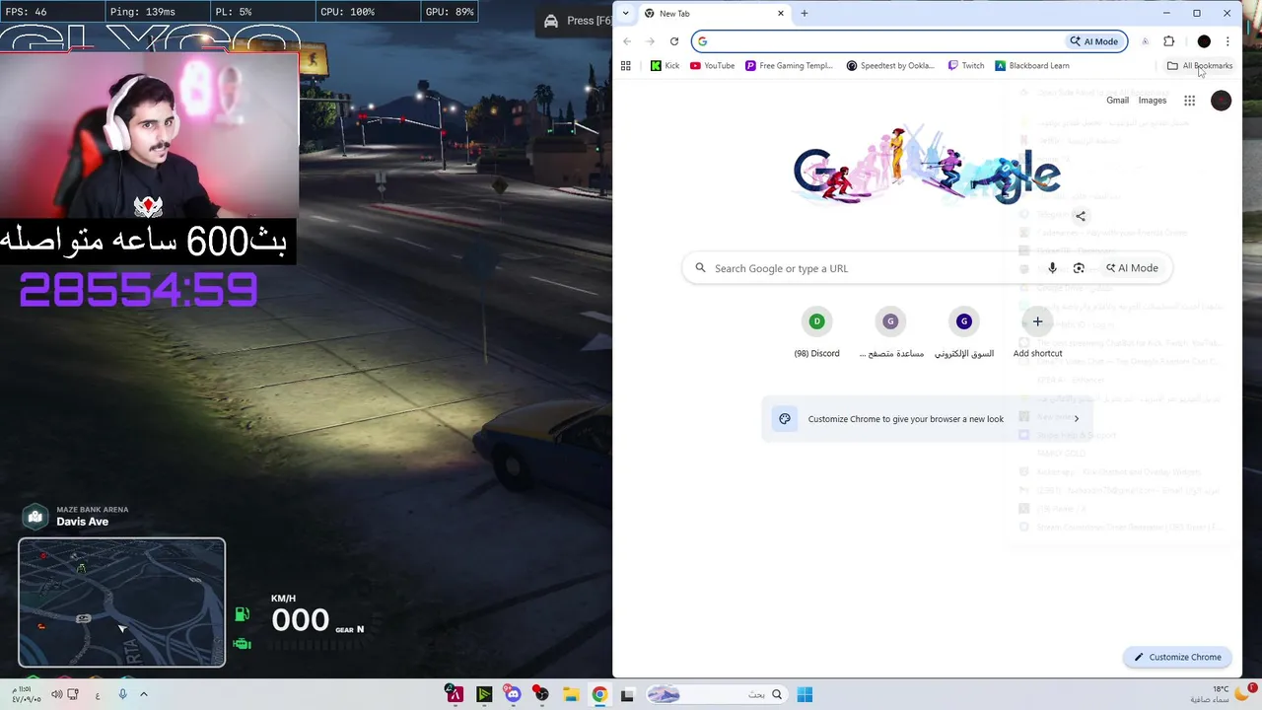
Task: Open File Explorer from taskbar
Action: 571,695
